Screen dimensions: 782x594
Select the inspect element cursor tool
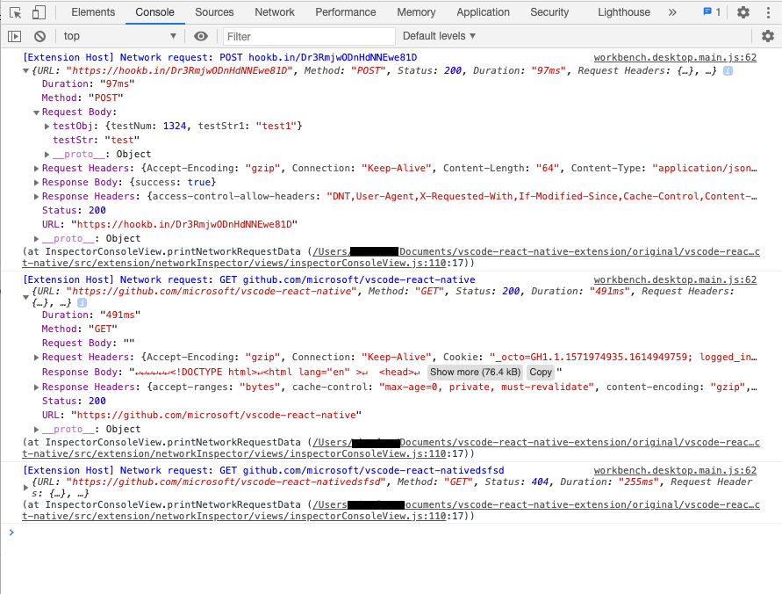click(x=13, y=11)
